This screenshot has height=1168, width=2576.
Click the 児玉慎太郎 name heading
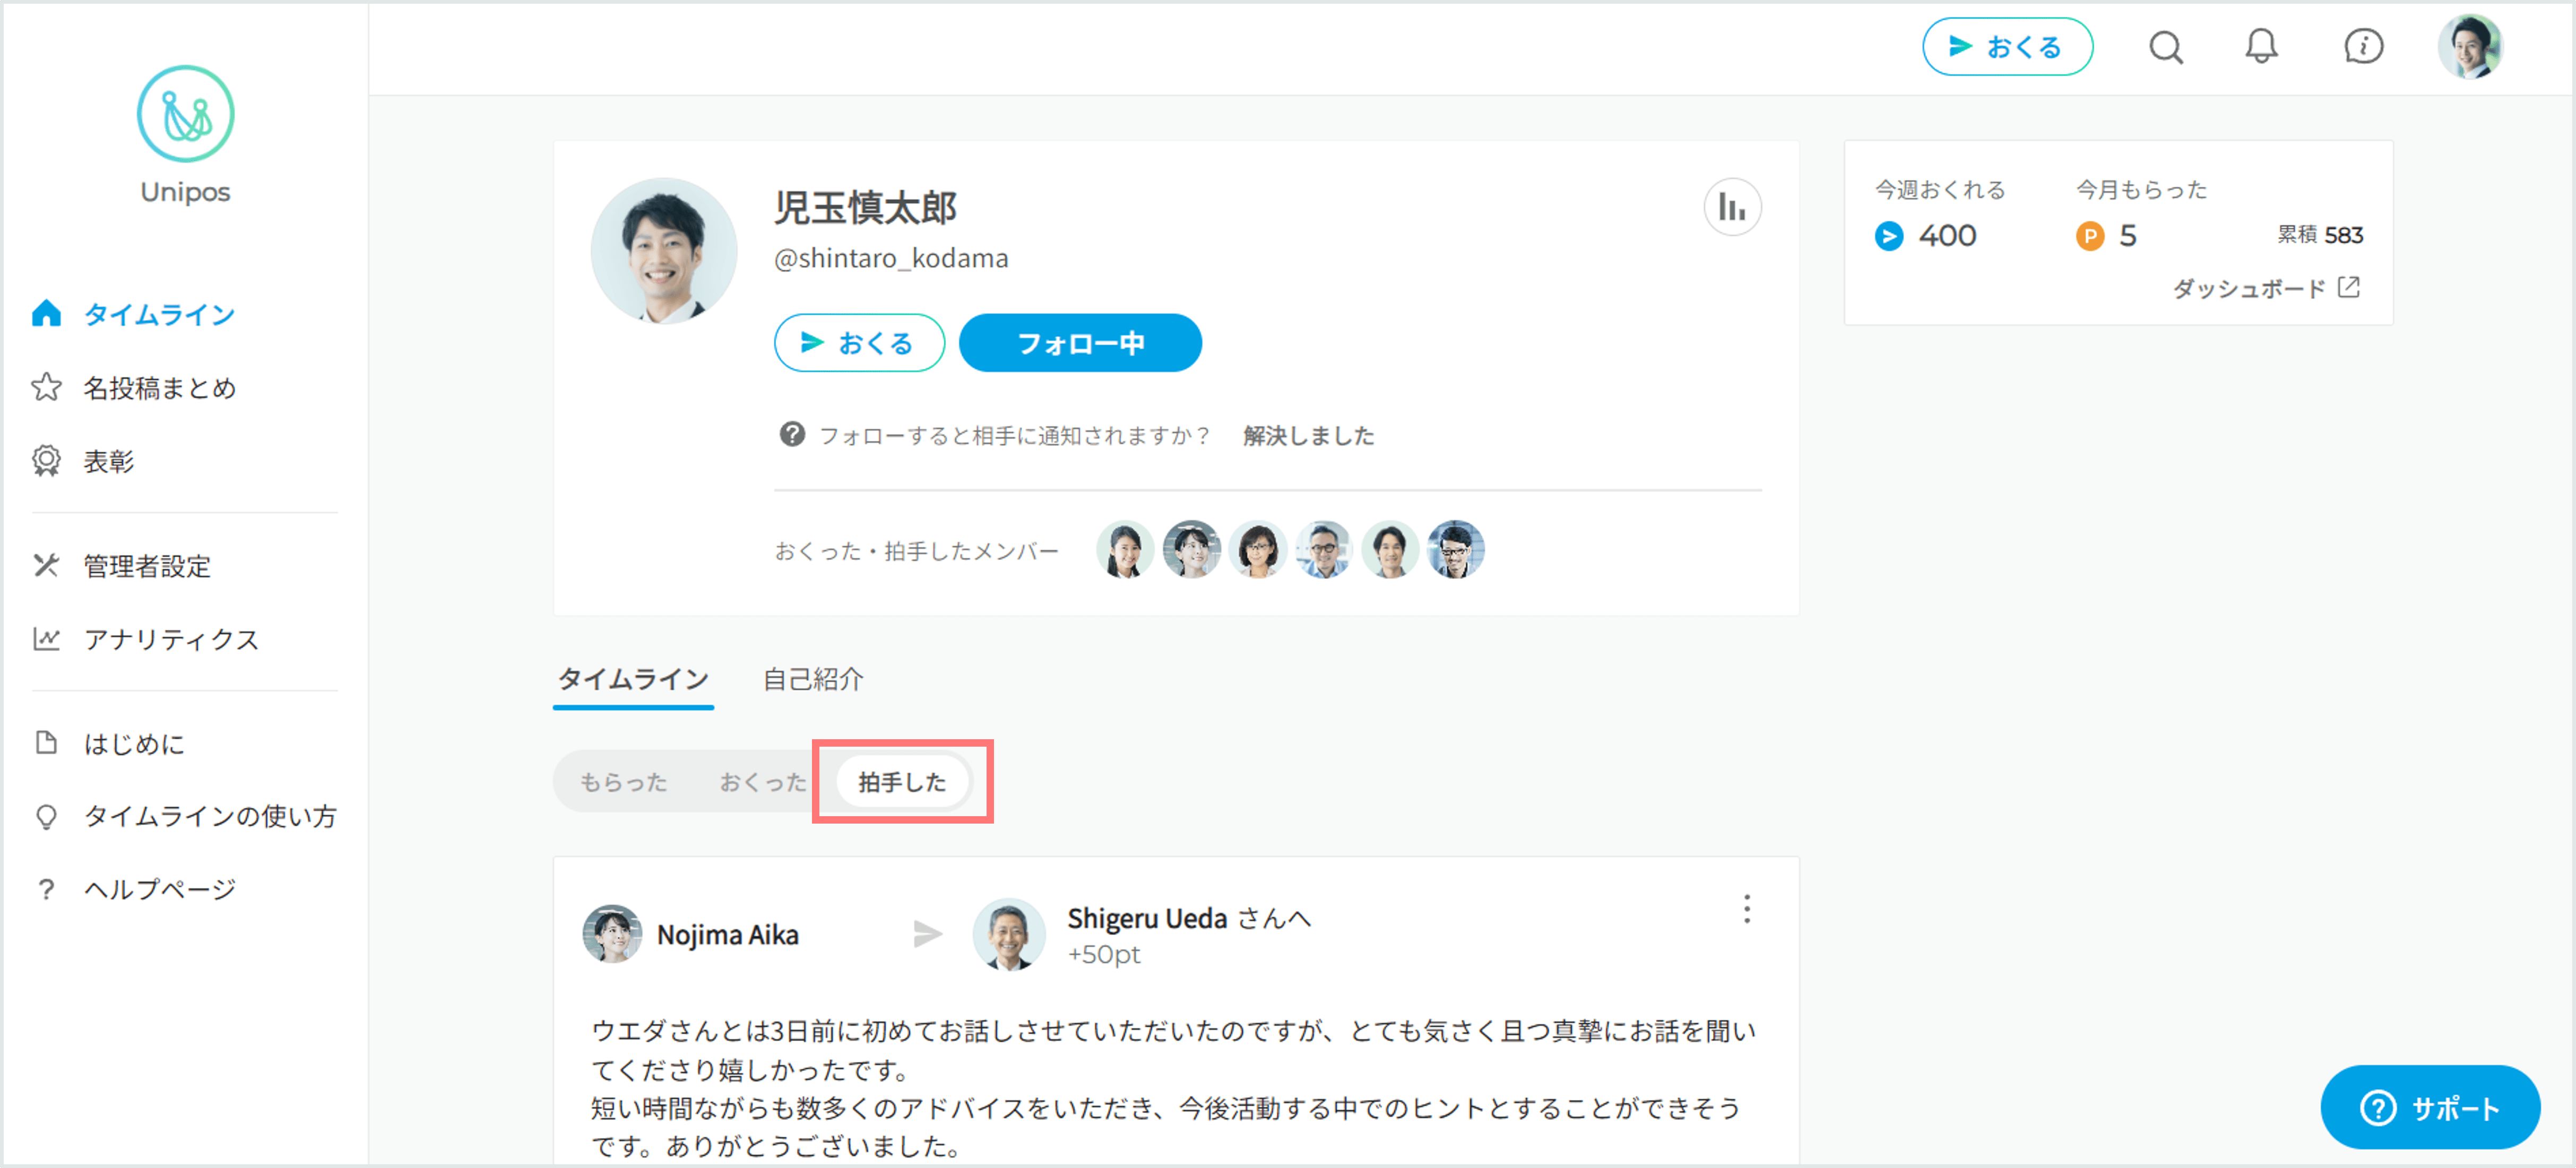coord(865,207)
